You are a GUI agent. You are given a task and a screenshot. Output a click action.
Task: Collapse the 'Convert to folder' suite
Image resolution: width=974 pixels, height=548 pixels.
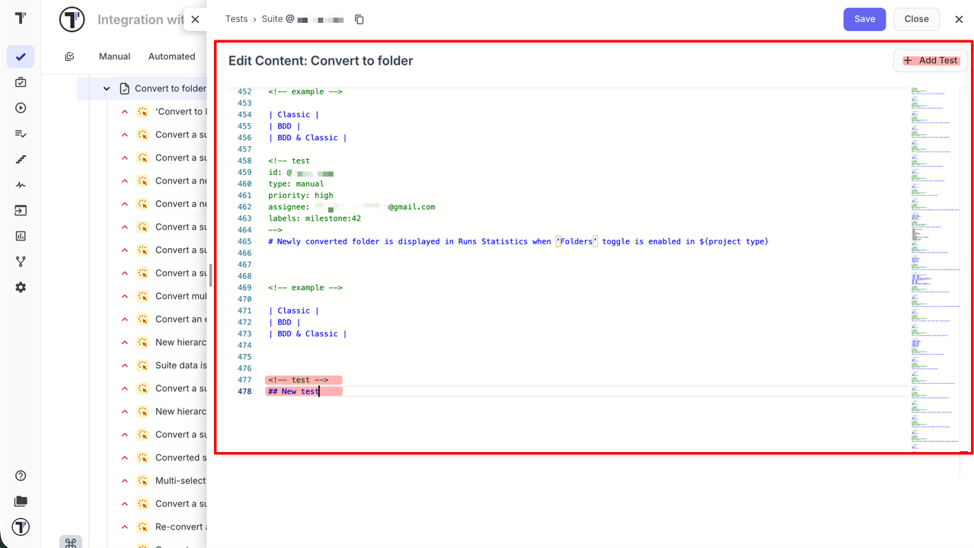point(107,88)
